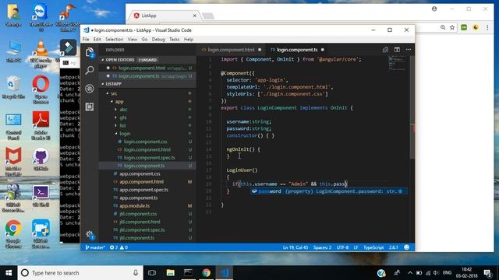Accept the password autocomplete suggestion
499x280 pixels.
click(x=328, y=191)
